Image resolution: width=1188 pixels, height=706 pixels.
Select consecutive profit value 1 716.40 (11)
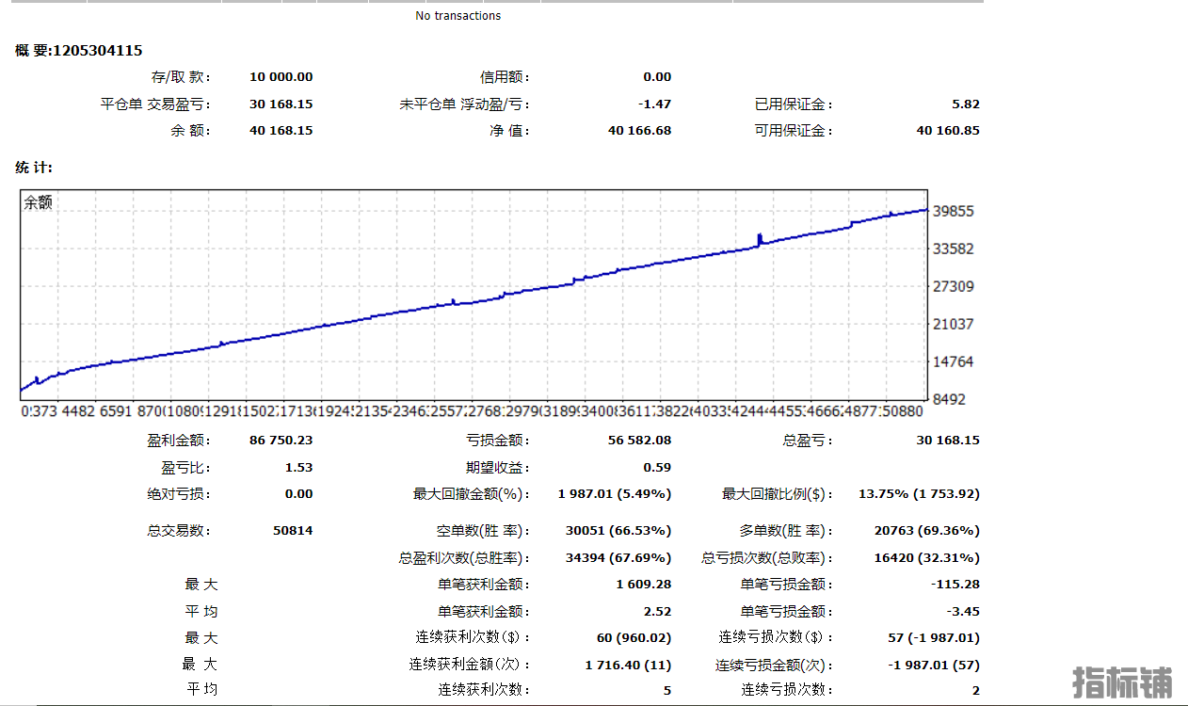628,665
